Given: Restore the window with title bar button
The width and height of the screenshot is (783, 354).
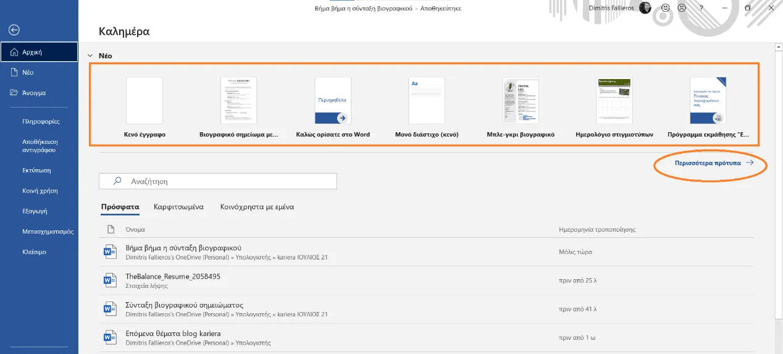Looking at the screenshot, I should [748, 8].
